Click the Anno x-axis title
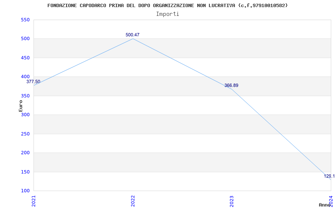The image size is (335, 209). 325,205
